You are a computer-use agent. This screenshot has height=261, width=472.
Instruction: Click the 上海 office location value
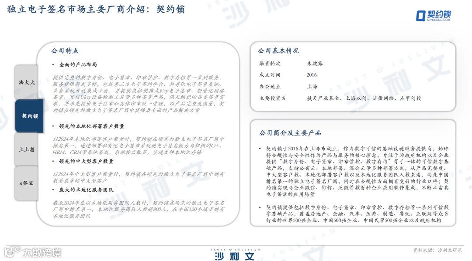312,86
